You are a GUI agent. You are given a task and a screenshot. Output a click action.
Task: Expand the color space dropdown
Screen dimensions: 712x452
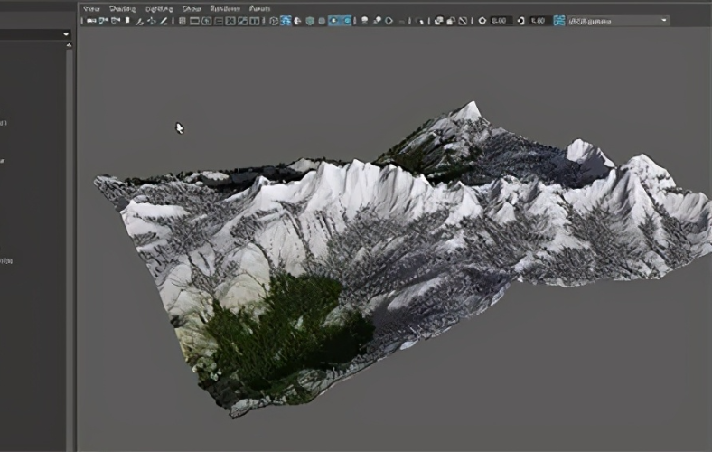pyautogui.click(x=618, y=21)
